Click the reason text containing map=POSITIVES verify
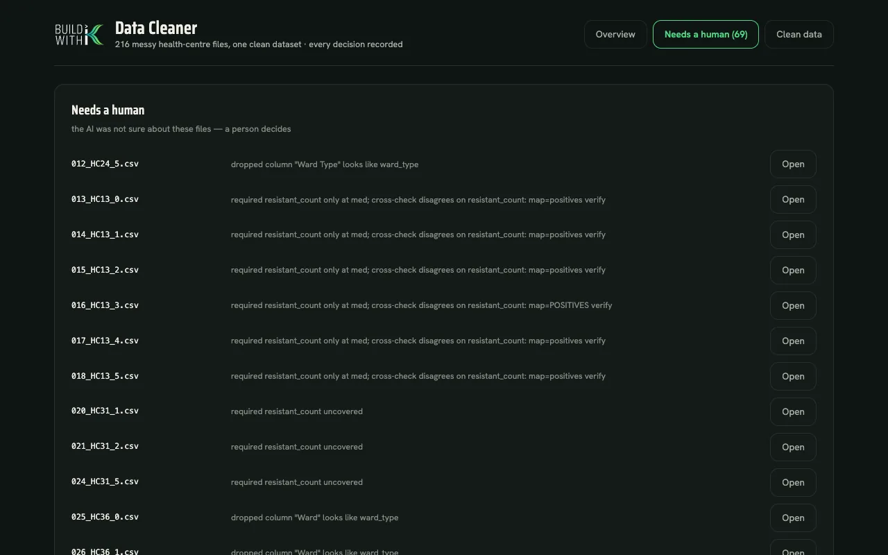 (421, 305)
